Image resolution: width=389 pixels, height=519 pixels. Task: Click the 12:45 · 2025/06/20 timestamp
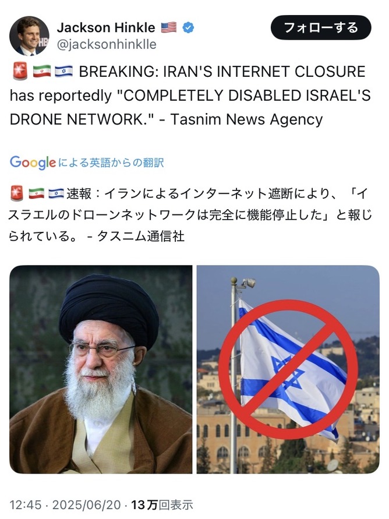pyautogui.click(x=65, y=505)
